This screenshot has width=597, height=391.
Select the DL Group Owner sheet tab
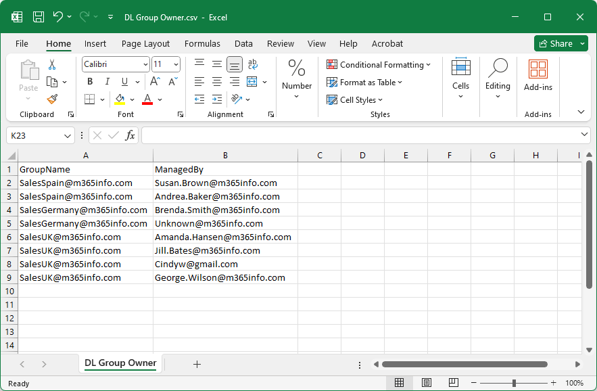120,364
